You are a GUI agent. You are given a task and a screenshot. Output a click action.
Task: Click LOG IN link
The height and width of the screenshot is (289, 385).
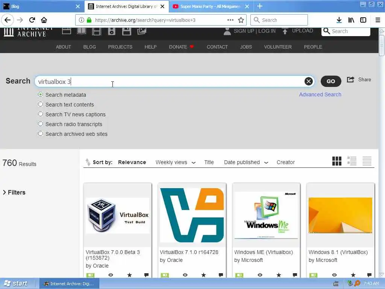267,31
